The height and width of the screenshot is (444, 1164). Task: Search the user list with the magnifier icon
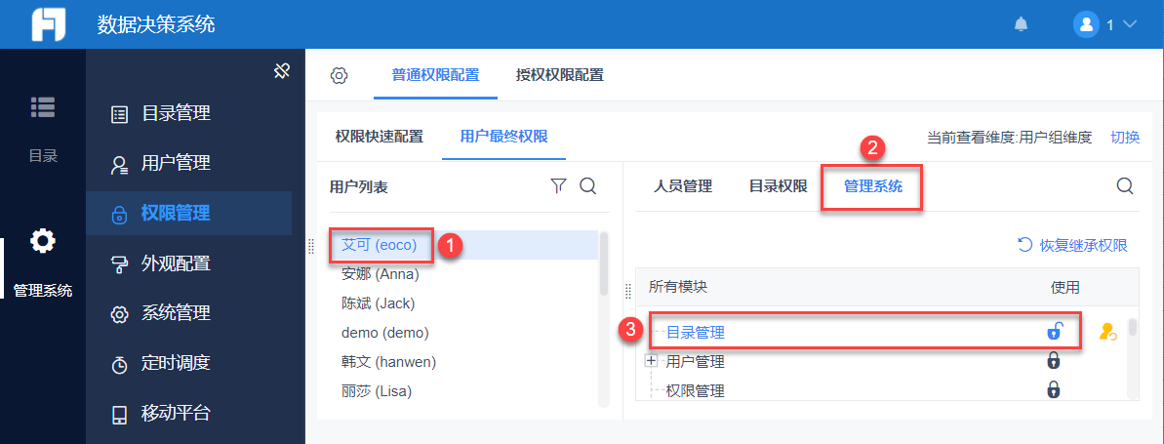point(588,185)
